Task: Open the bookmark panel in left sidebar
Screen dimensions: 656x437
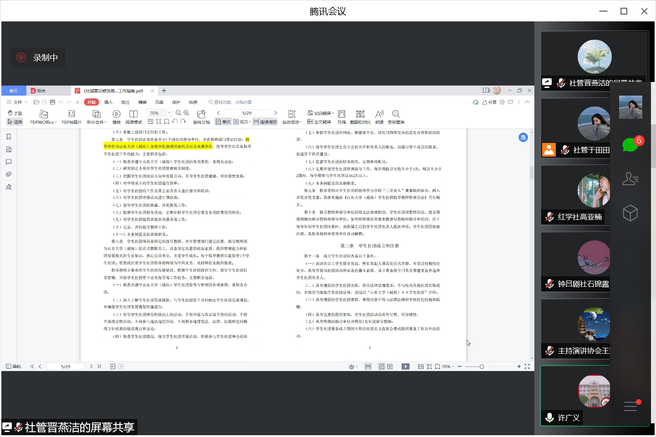Action: click(x=9, y=137)
